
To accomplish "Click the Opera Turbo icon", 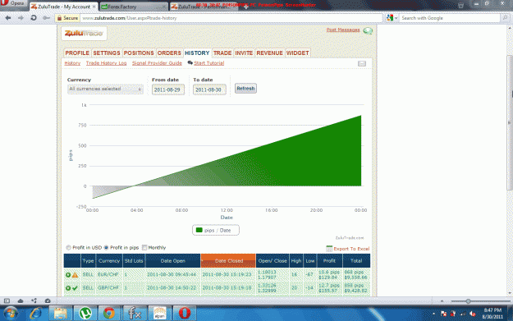I will point(48,300).
